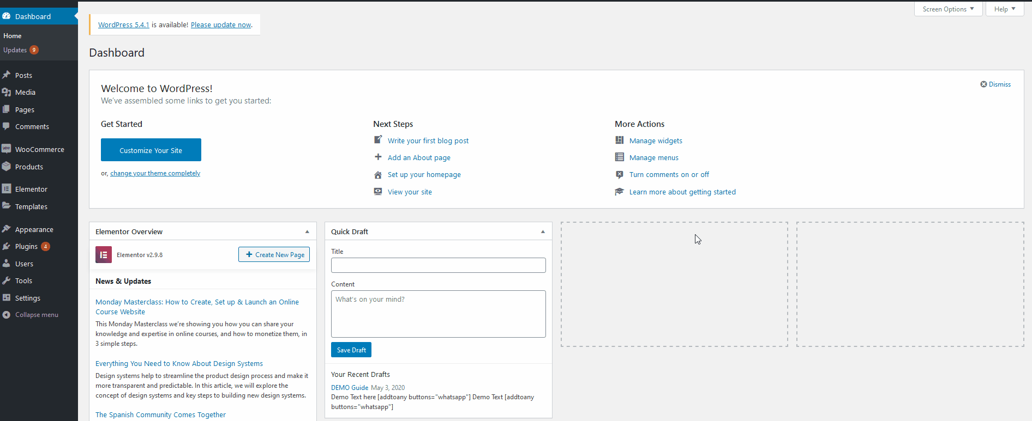Image resolution: width=1032 pixels, height=421 pixels.
Task: Click the View your site link
Action: click(x=410, y=192)
